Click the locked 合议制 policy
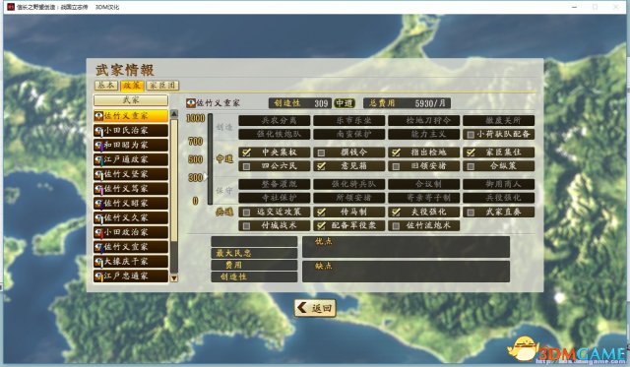The width and height of the screenshot is (630, 367). [x=424, y=184]
